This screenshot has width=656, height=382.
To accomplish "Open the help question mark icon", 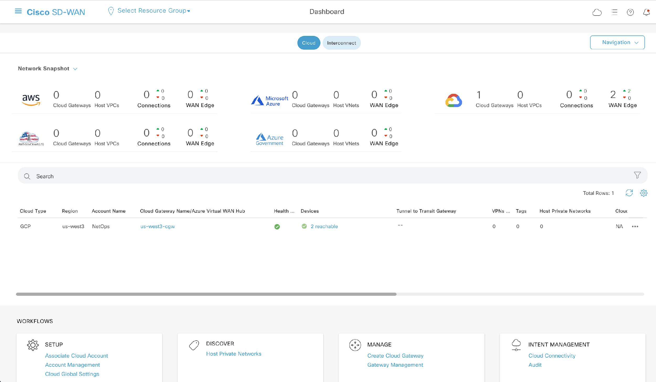I will [x=630, y=12].
